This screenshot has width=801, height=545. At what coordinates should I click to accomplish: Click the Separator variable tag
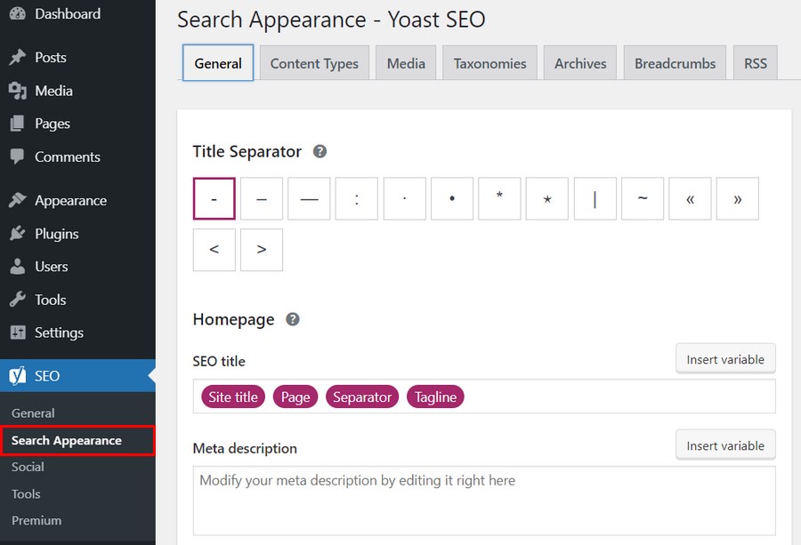pyautogui.click(x=362, y=397)
